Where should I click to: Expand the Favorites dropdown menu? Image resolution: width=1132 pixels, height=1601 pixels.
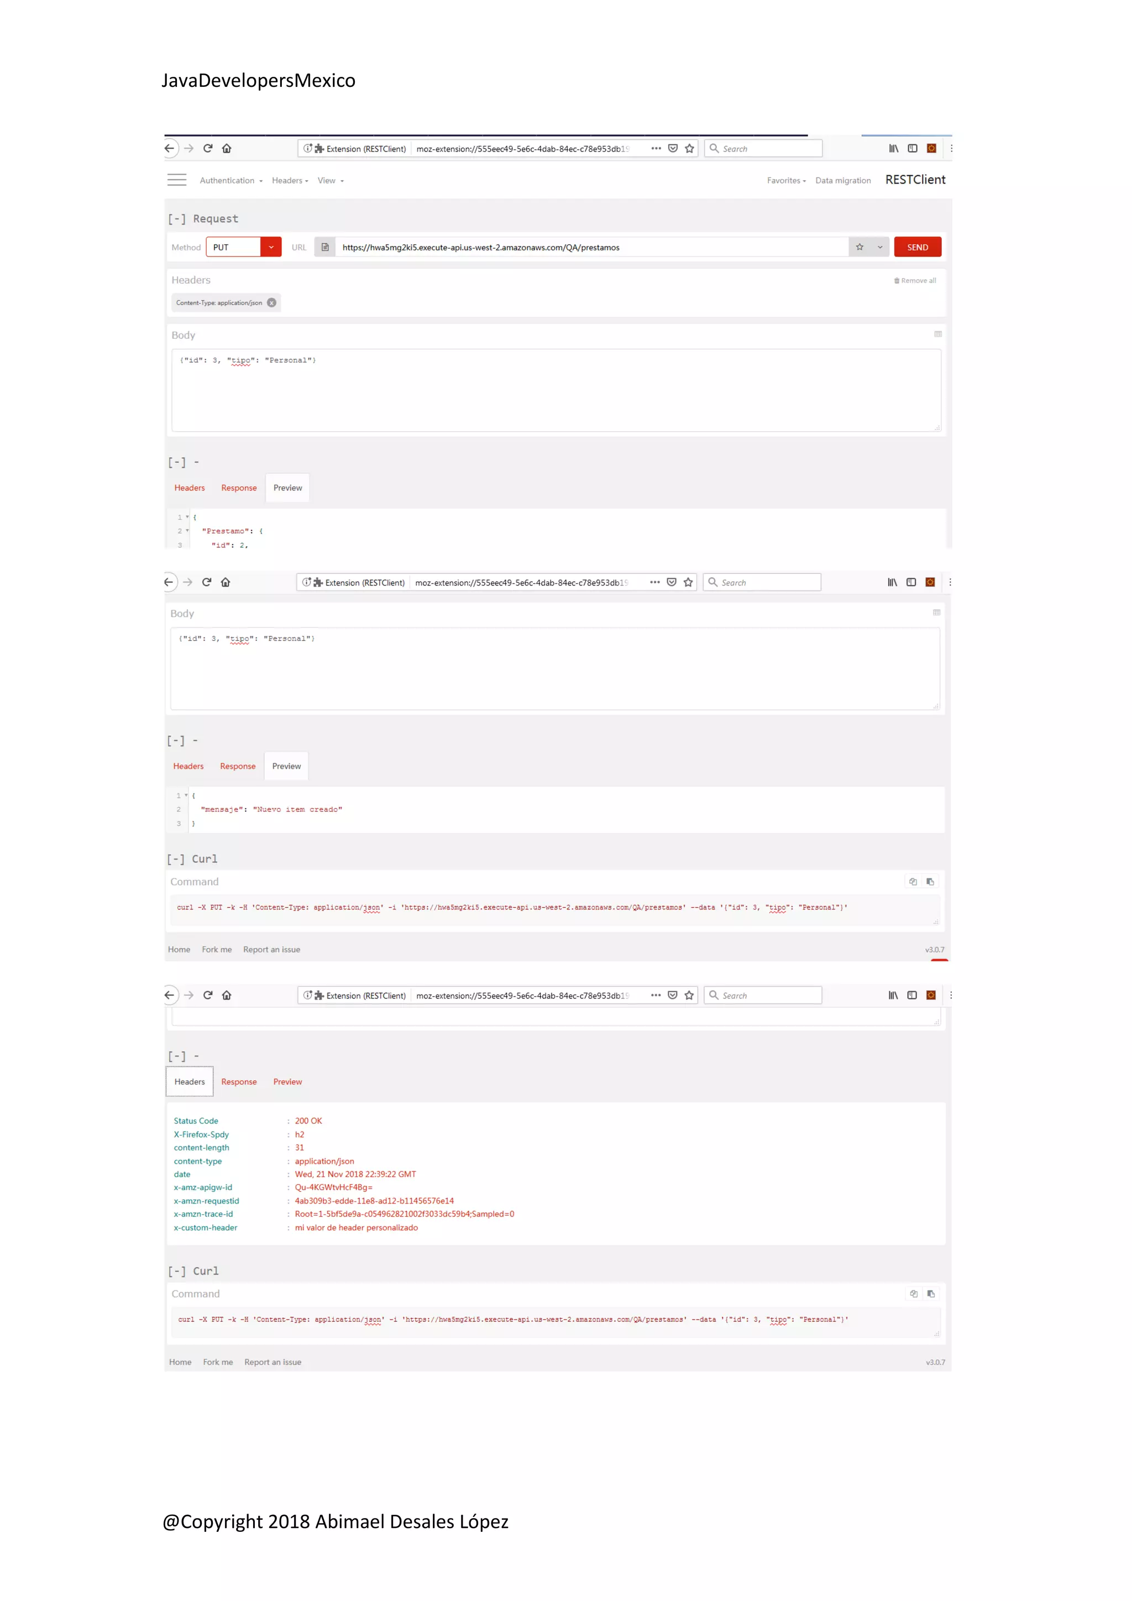[787, 181]
